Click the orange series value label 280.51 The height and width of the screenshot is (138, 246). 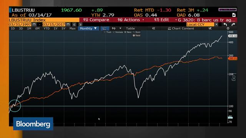pos(233,59)
